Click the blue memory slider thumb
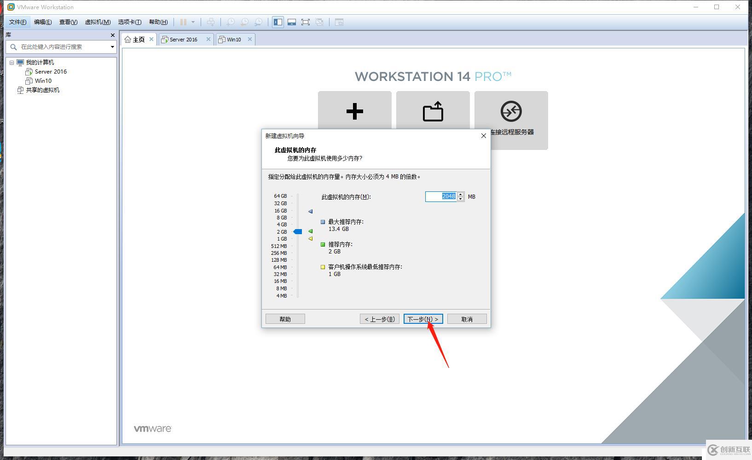Viewport: 752px width, 460px height. (x=298, y=231)
